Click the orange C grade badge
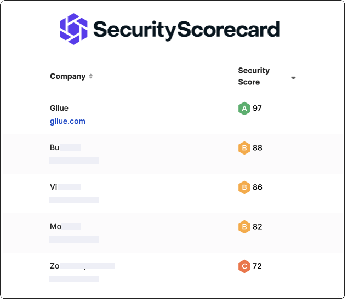345x299 pixels. [x=244, y=266]
